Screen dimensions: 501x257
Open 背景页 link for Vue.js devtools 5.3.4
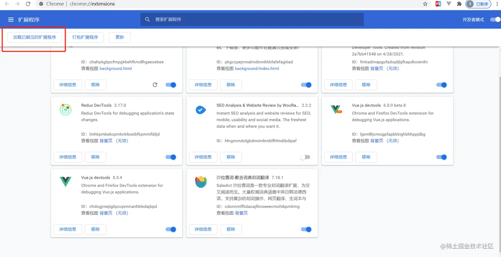[114, 213]
